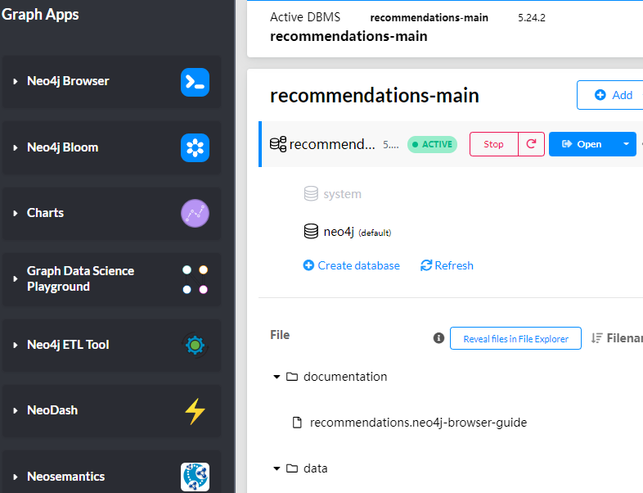Restart the DBMS with the reload icon
The height and width of the screenshot is (493, 643).
point(531,144)
